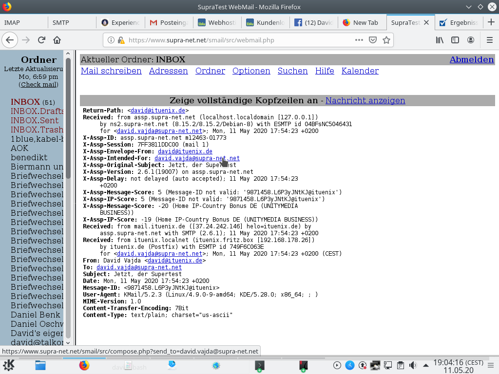Expand hidden system tray icons
Screen dimensions: 499x374
426,365
